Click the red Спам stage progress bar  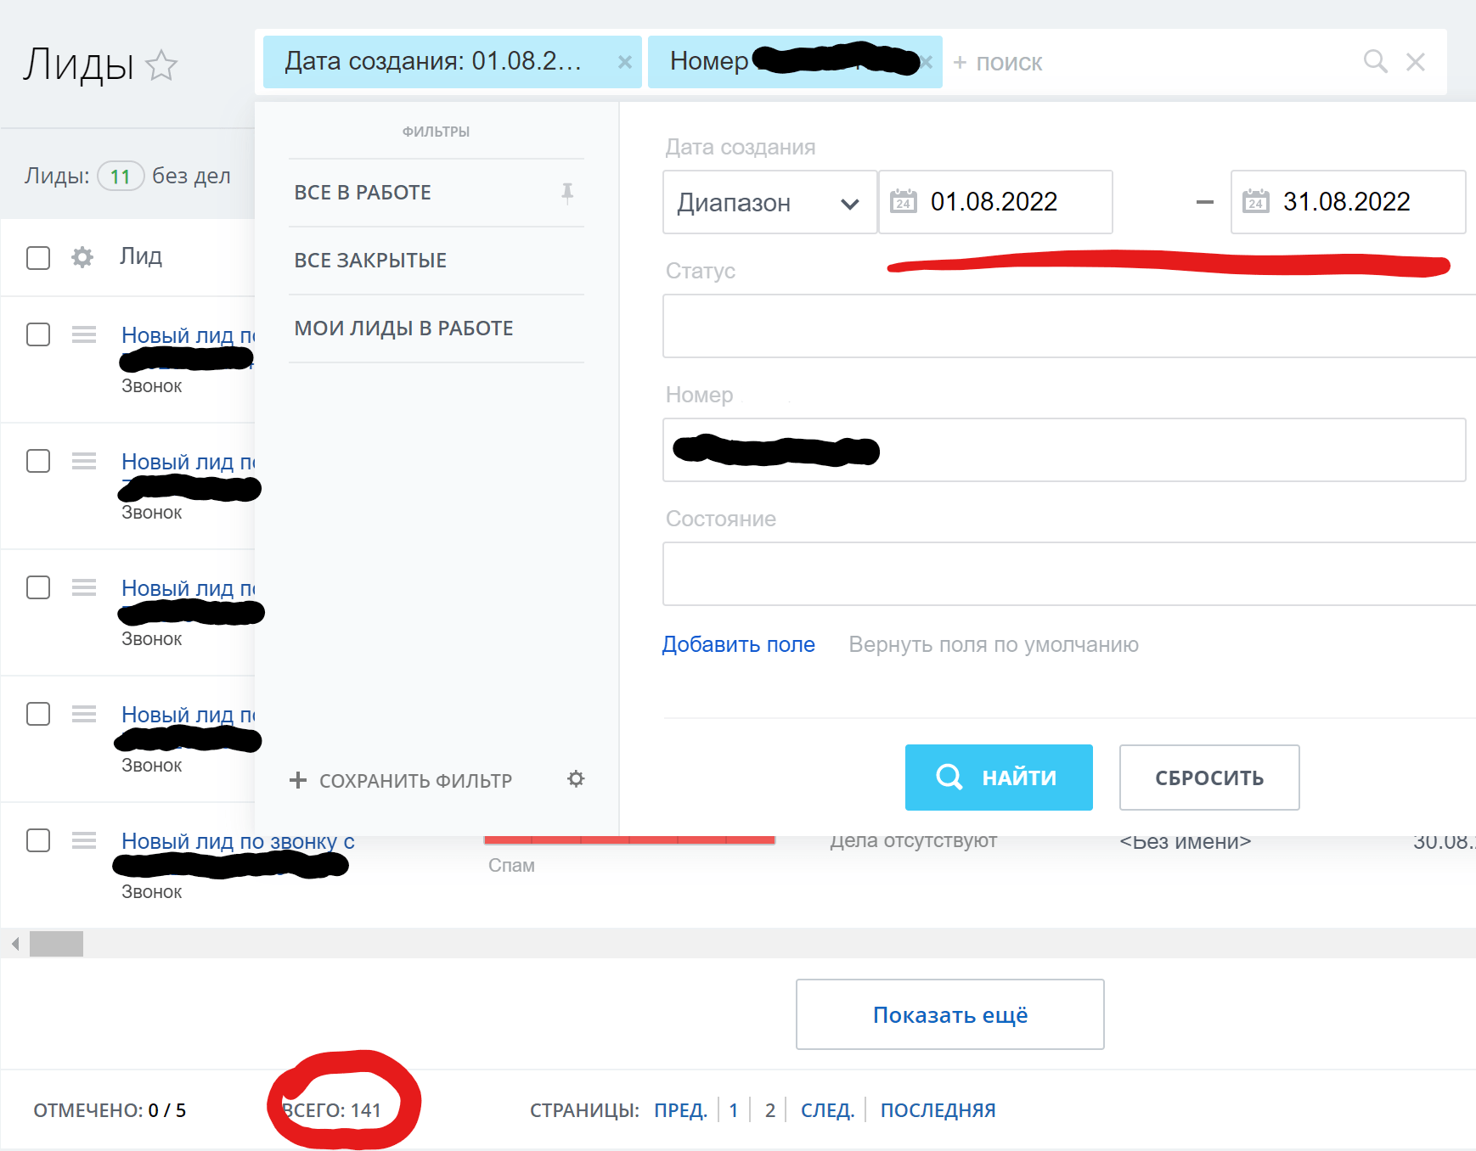click(629, 840)
